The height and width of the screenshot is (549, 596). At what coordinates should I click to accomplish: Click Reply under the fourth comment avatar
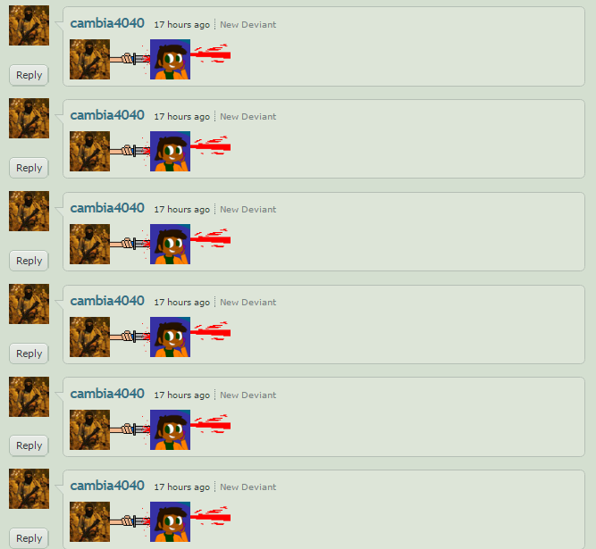(x=29, y=354)
